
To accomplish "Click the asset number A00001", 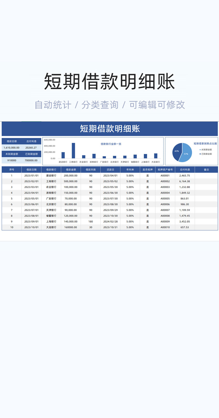I will pyautogui.click(x=165, y=176).
